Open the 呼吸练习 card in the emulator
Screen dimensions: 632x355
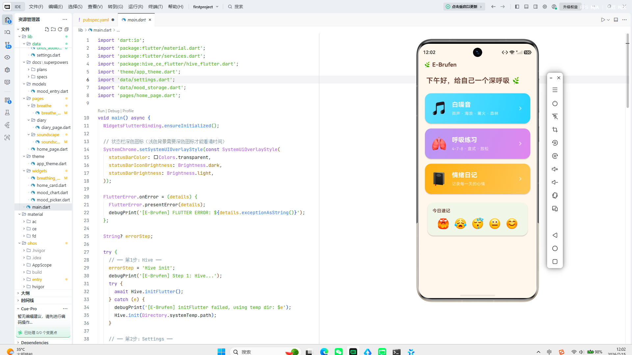pyautogui.click(x=477, y=143)
